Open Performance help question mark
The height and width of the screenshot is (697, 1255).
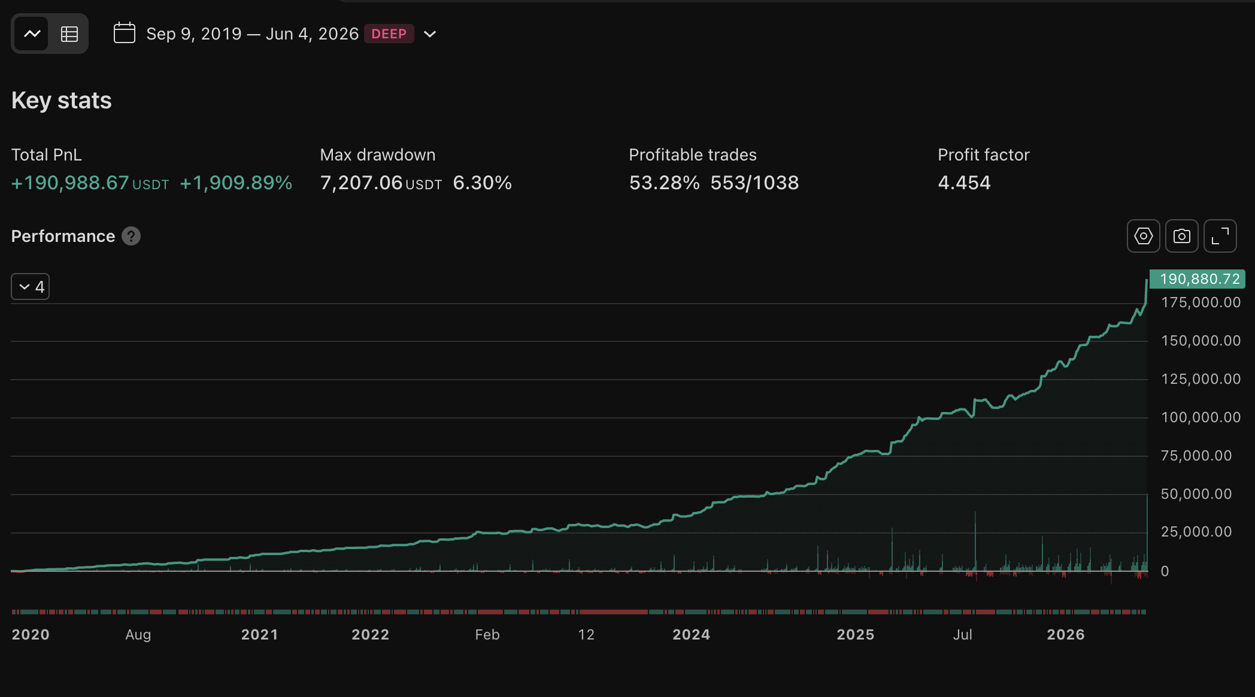pos(131,236)
